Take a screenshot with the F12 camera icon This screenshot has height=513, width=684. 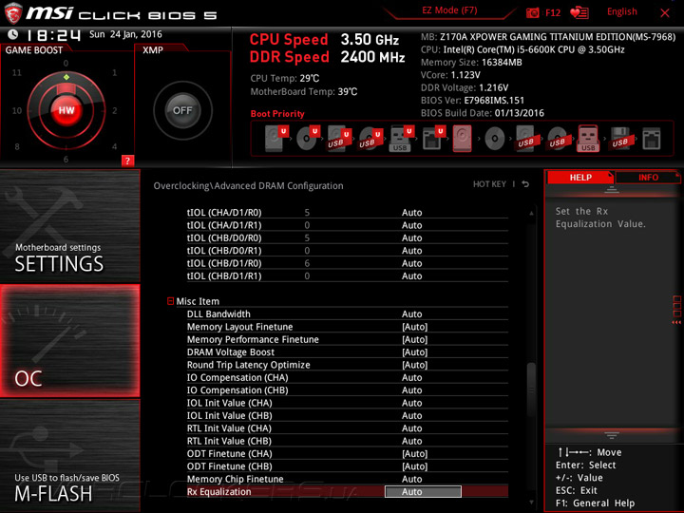pyautogui.click(x=533, y=13)
